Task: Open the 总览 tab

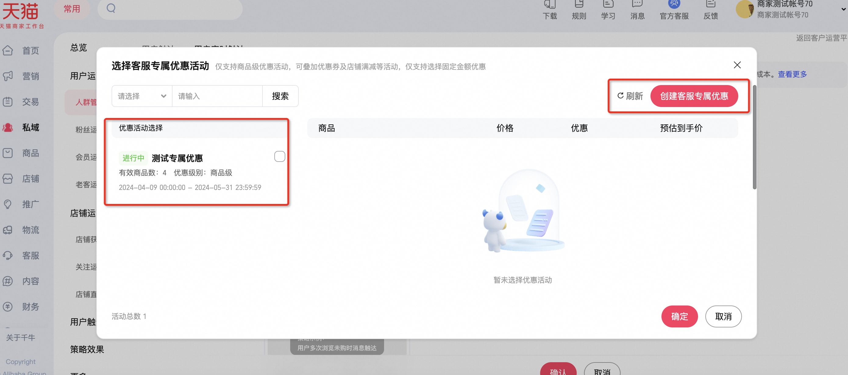Action: pyautogui.click(x=78, y=48)
